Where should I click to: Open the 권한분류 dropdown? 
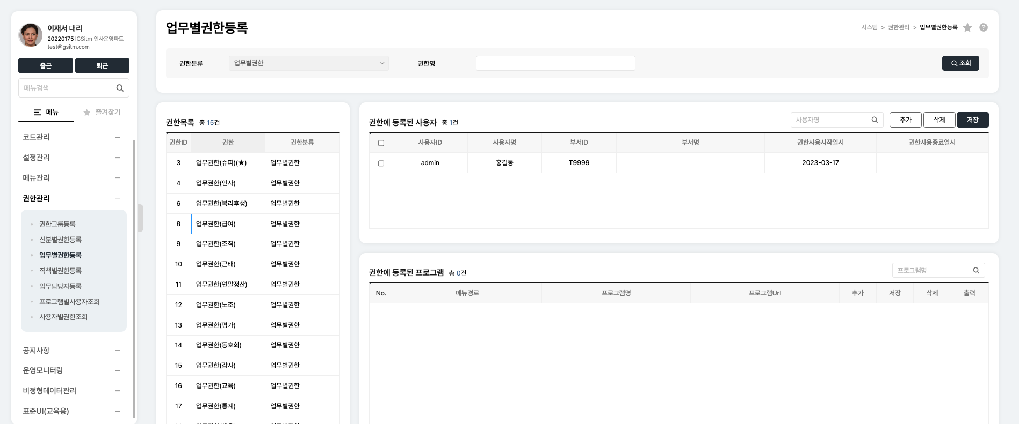(308, 63)
